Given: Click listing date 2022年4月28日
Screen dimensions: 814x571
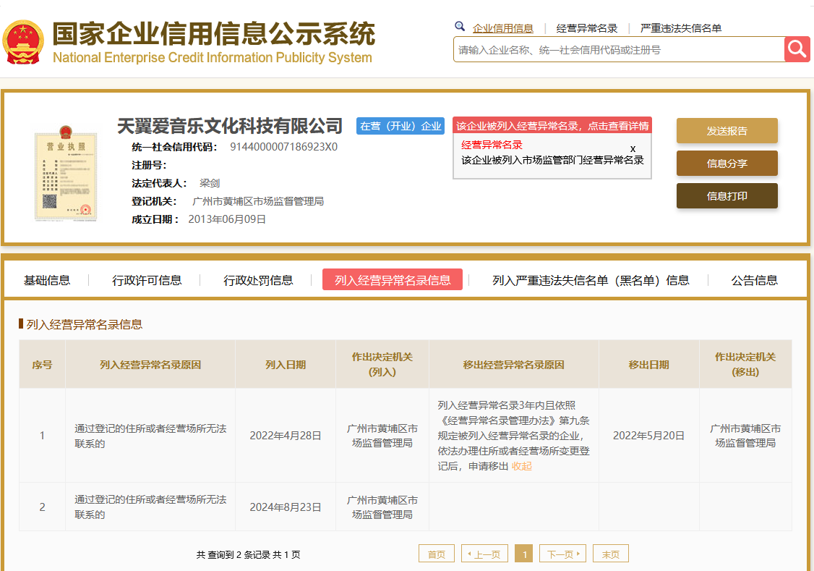Looking at the screenshot, I should click(286, 436).
